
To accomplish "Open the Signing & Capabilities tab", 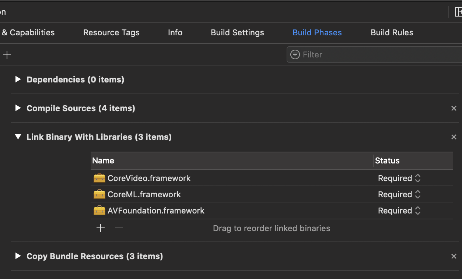I will click(27, 32).
